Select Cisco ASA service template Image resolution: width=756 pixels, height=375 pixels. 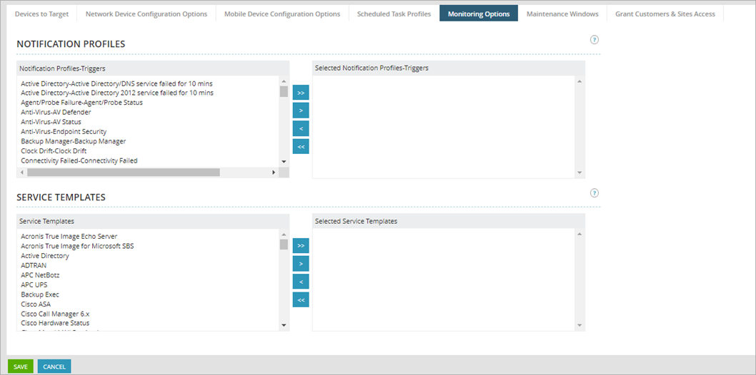(x=35, y=304)
